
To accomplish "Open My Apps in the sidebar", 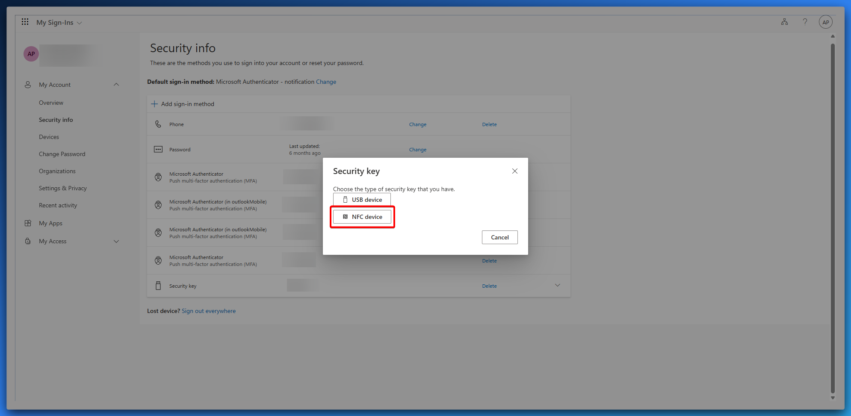I will coord(50,223).
